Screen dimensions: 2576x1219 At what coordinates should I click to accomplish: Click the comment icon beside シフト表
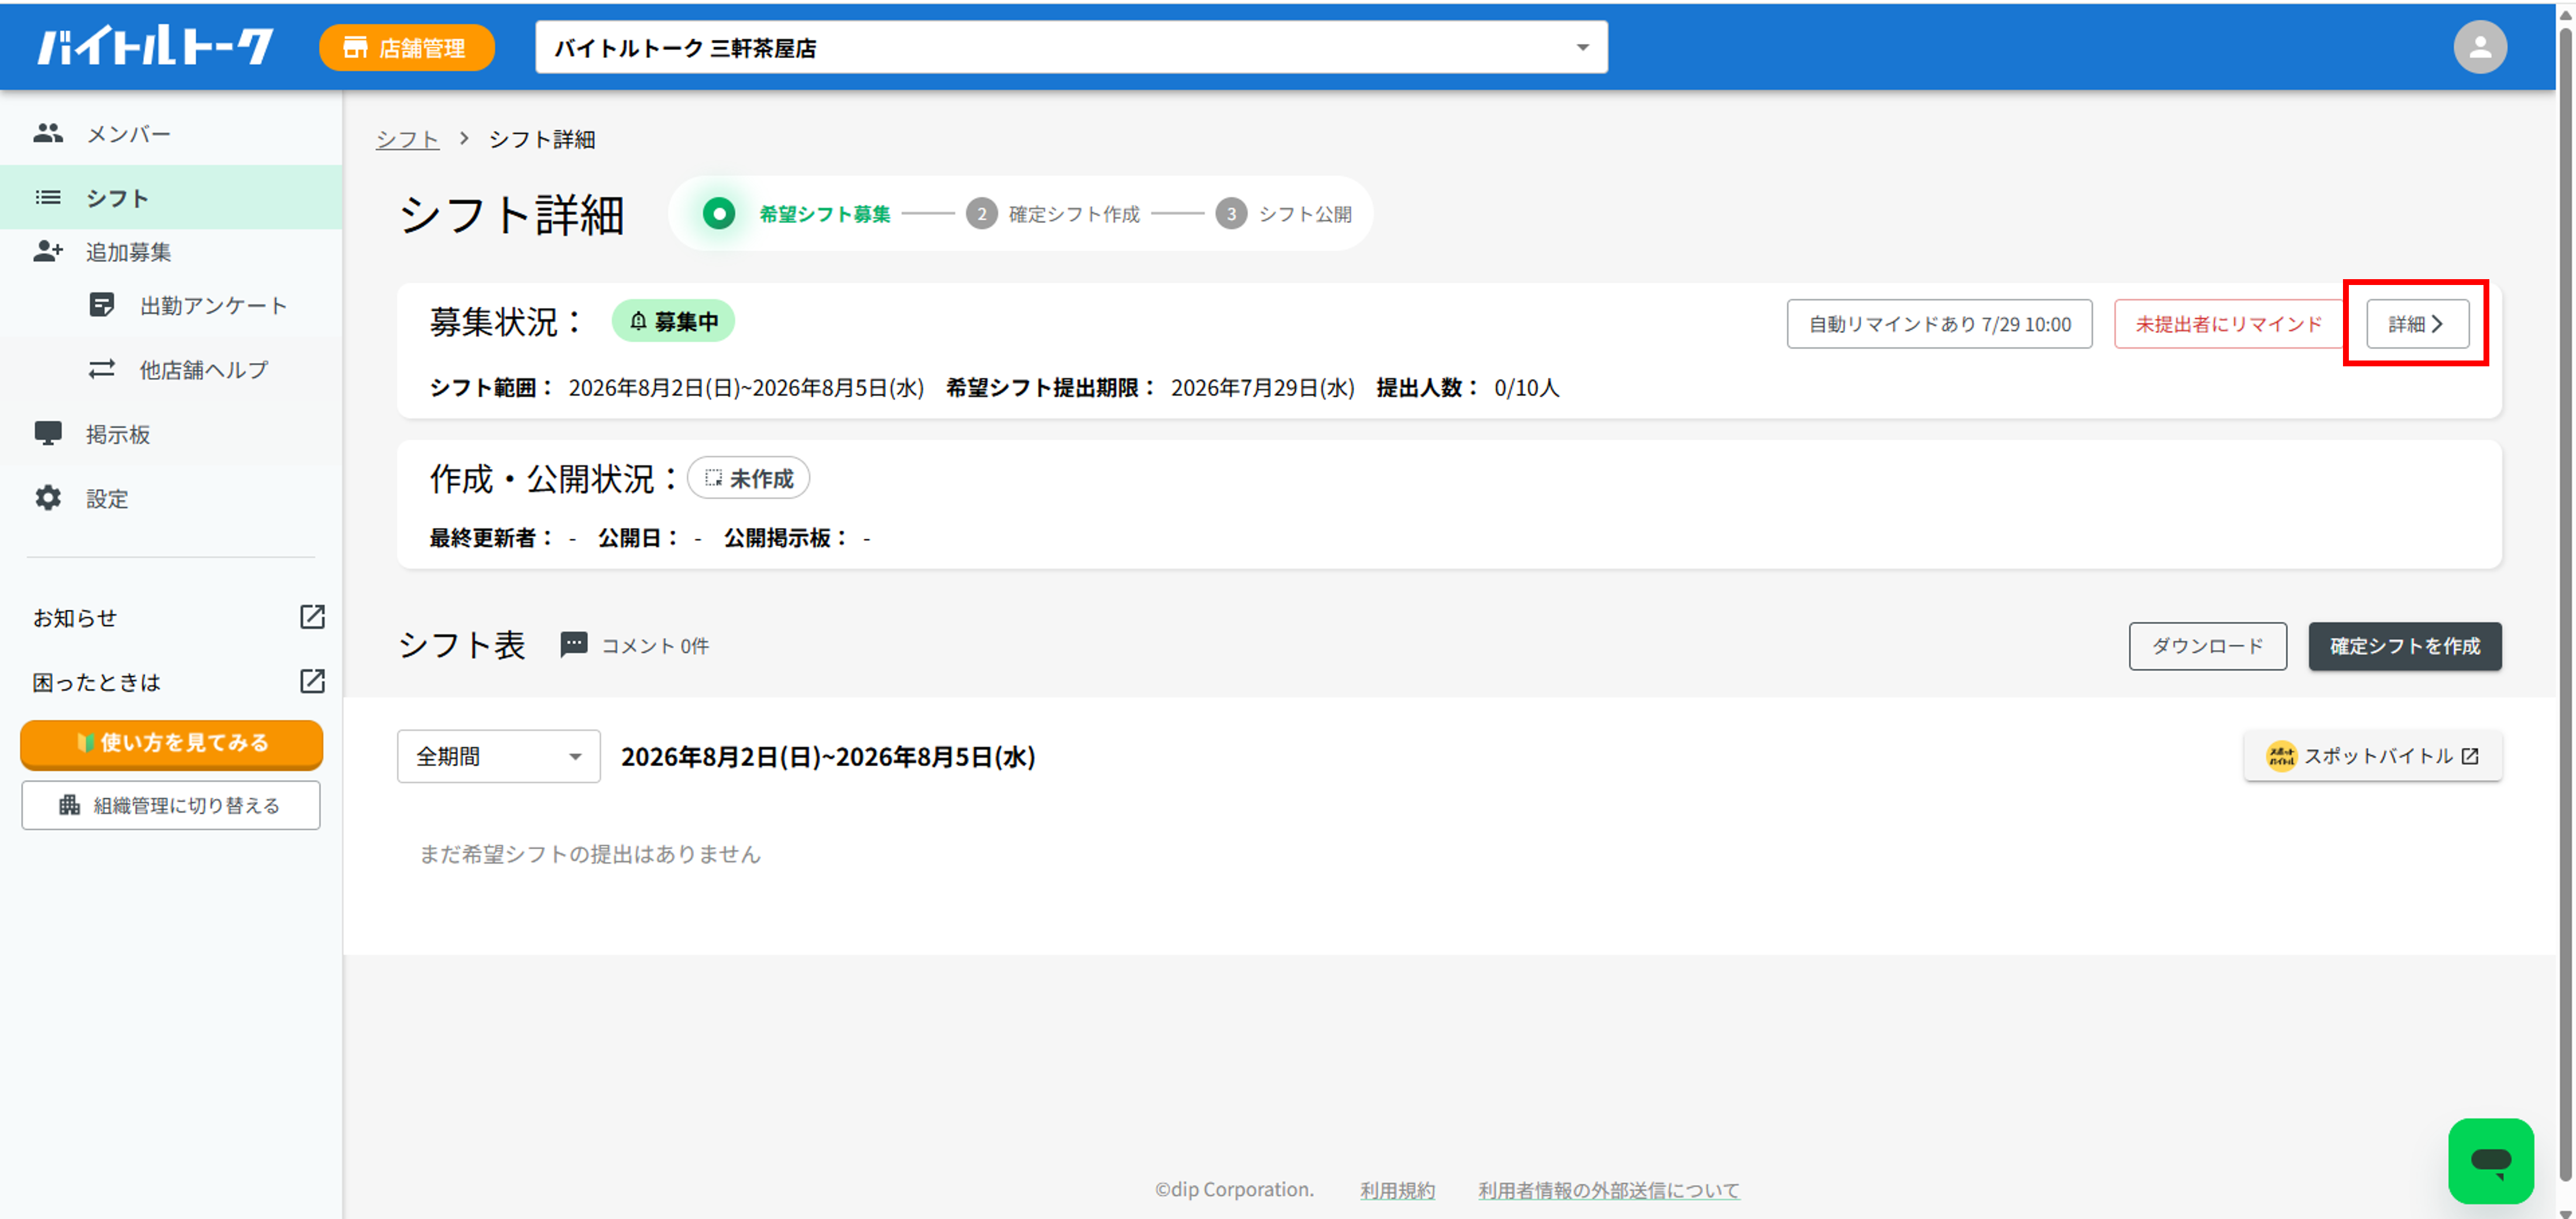click(x=573, y=645)
